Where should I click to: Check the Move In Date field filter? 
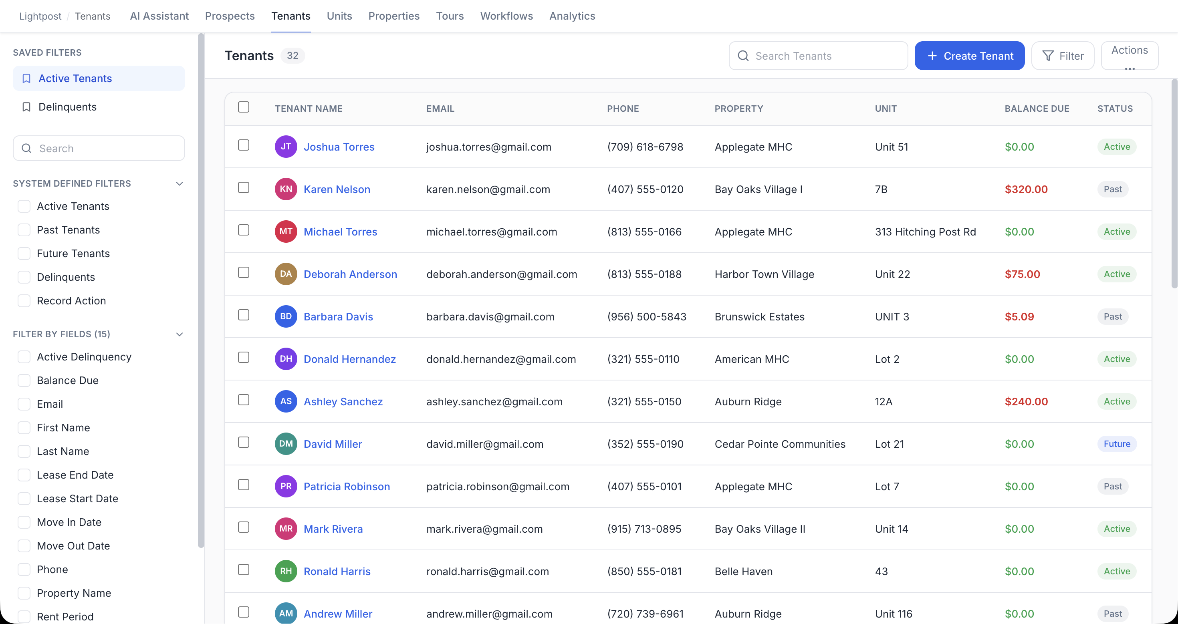coord(24,522)
